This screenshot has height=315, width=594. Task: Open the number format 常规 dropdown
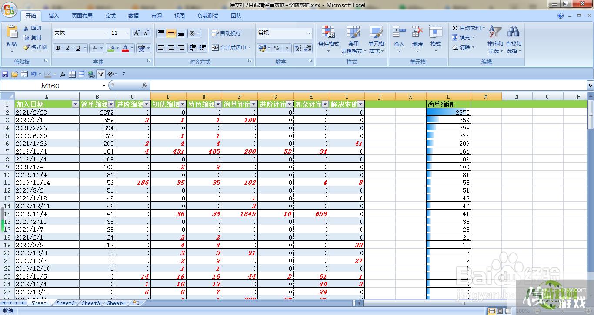tap(310, 33)
